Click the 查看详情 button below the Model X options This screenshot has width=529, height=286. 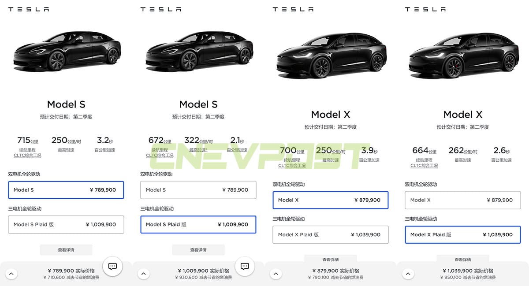pyautogui.click(x=331, y=260)
